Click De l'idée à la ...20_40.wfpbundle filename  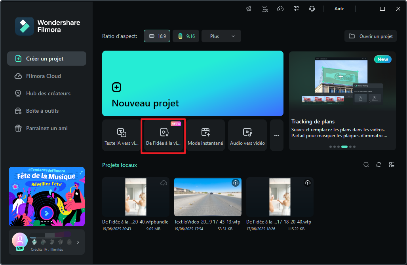[135, 222]
